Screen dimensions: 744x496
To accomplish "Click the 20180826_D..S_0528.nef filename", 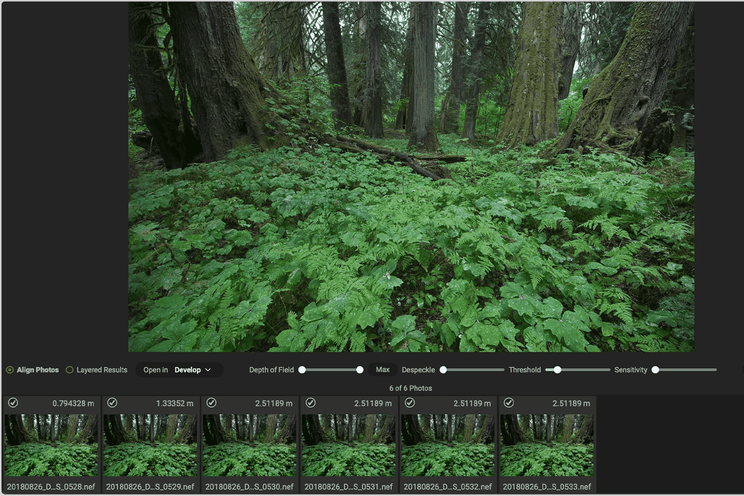I will (x=51, y=487).
